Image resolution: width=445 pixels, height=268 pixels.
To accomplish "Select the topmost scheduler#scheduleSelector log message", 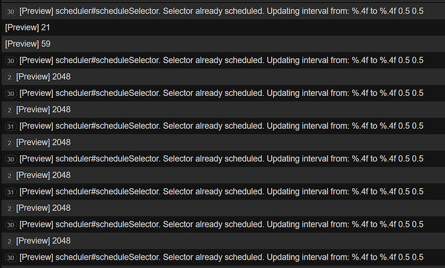I will coord(221,11).
